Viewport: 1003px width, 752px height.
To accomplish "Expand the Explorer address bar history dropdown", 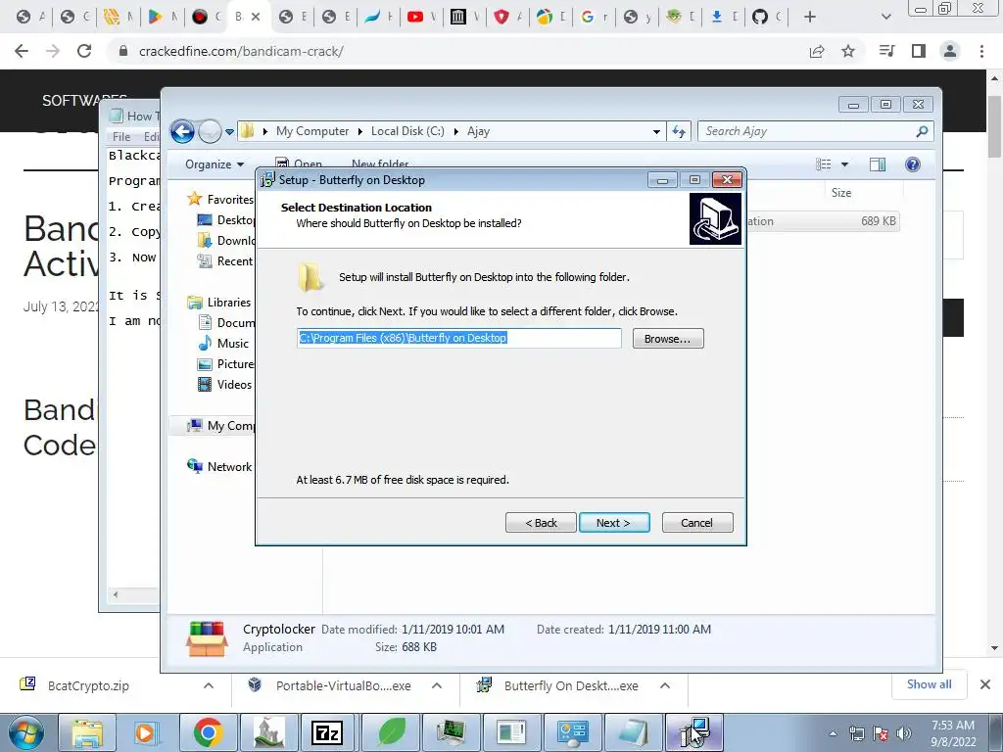I will (x=656, y=132).
